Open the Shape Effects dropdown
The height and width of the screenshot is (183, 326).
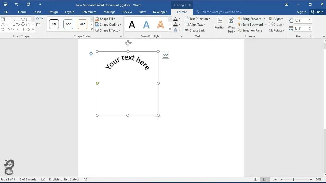[107, 30]
